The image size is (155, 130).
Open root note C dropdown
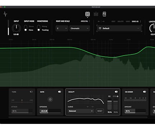tap(62, 28)
